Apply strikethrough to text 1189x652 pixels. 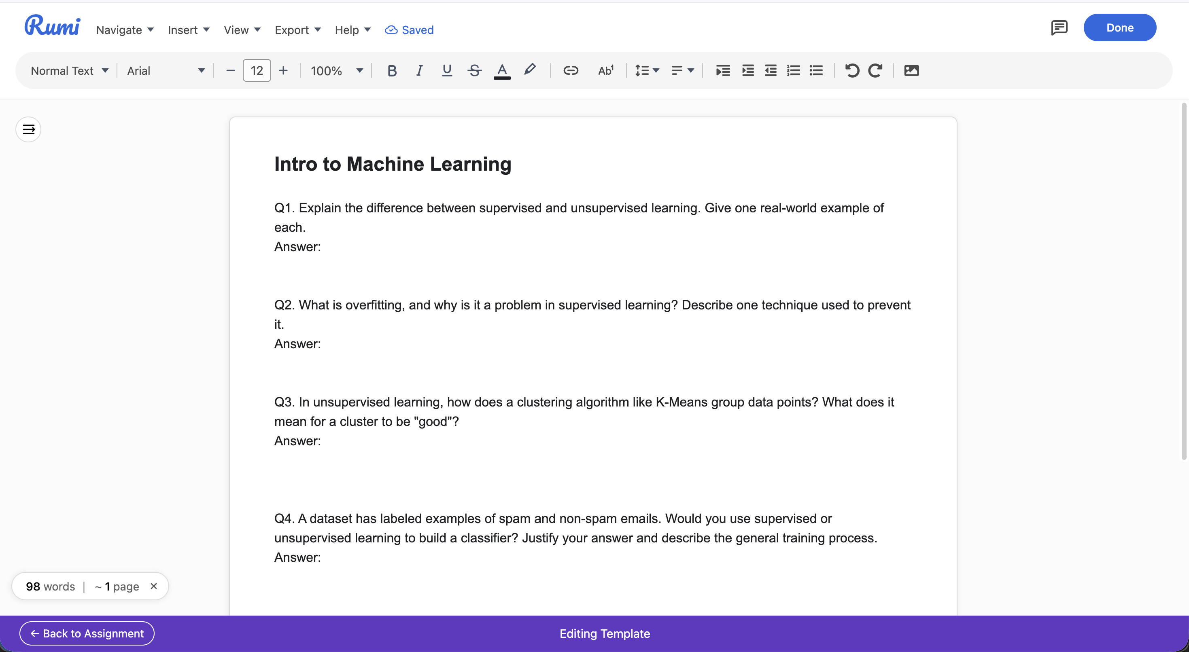click(x=474, y=71)
